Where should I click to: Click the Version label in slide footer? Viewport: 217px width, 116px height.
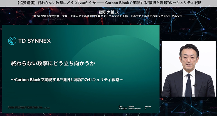pos(148,107)
